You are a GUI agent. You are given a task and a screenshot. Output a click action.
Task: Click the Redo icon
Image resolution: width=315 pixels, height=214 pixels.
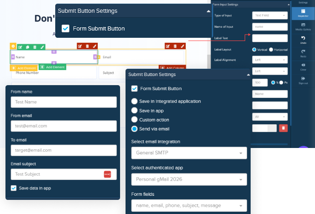(x=303, y=53)
